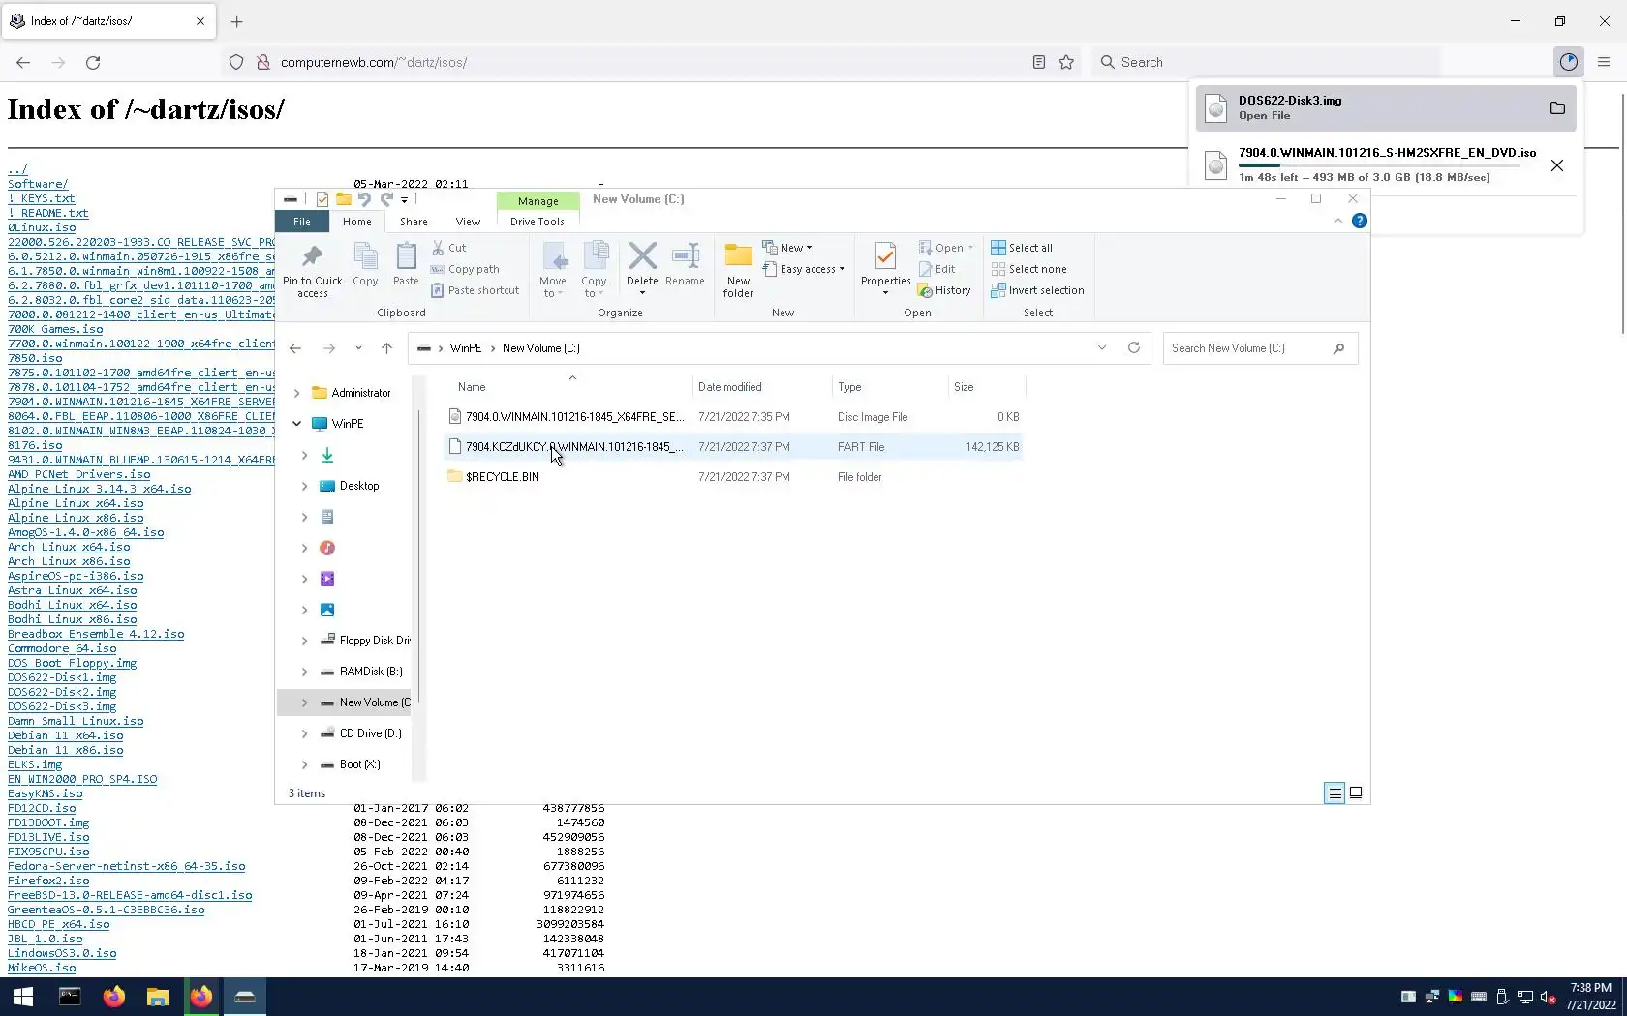Refresh the Explorer address bar
Image resolution: width=1627 pixels, height=1016 pixels.
coord(1134,347)
